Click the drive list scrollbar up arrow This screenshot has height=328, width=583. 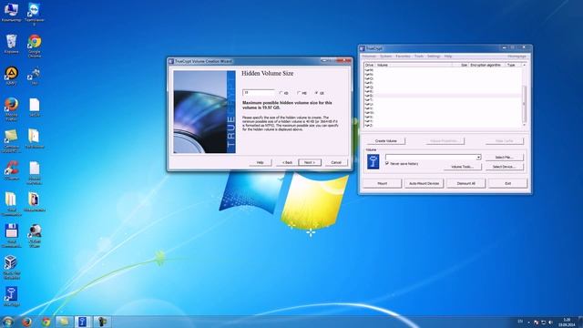[x=525, y=65]
